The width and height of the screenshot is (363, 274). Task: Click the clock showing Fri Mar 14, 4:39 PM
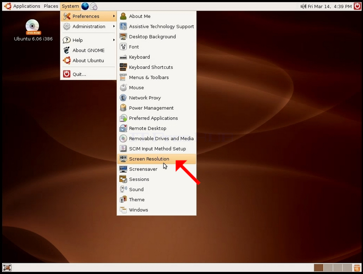[x=330, y=6]
